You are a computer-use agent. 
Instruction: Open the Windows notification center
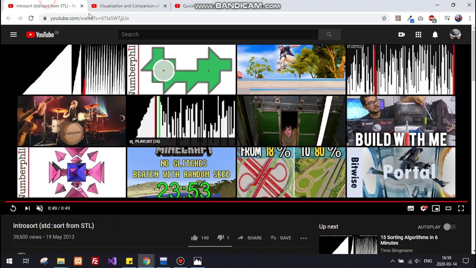click(466, 261)
